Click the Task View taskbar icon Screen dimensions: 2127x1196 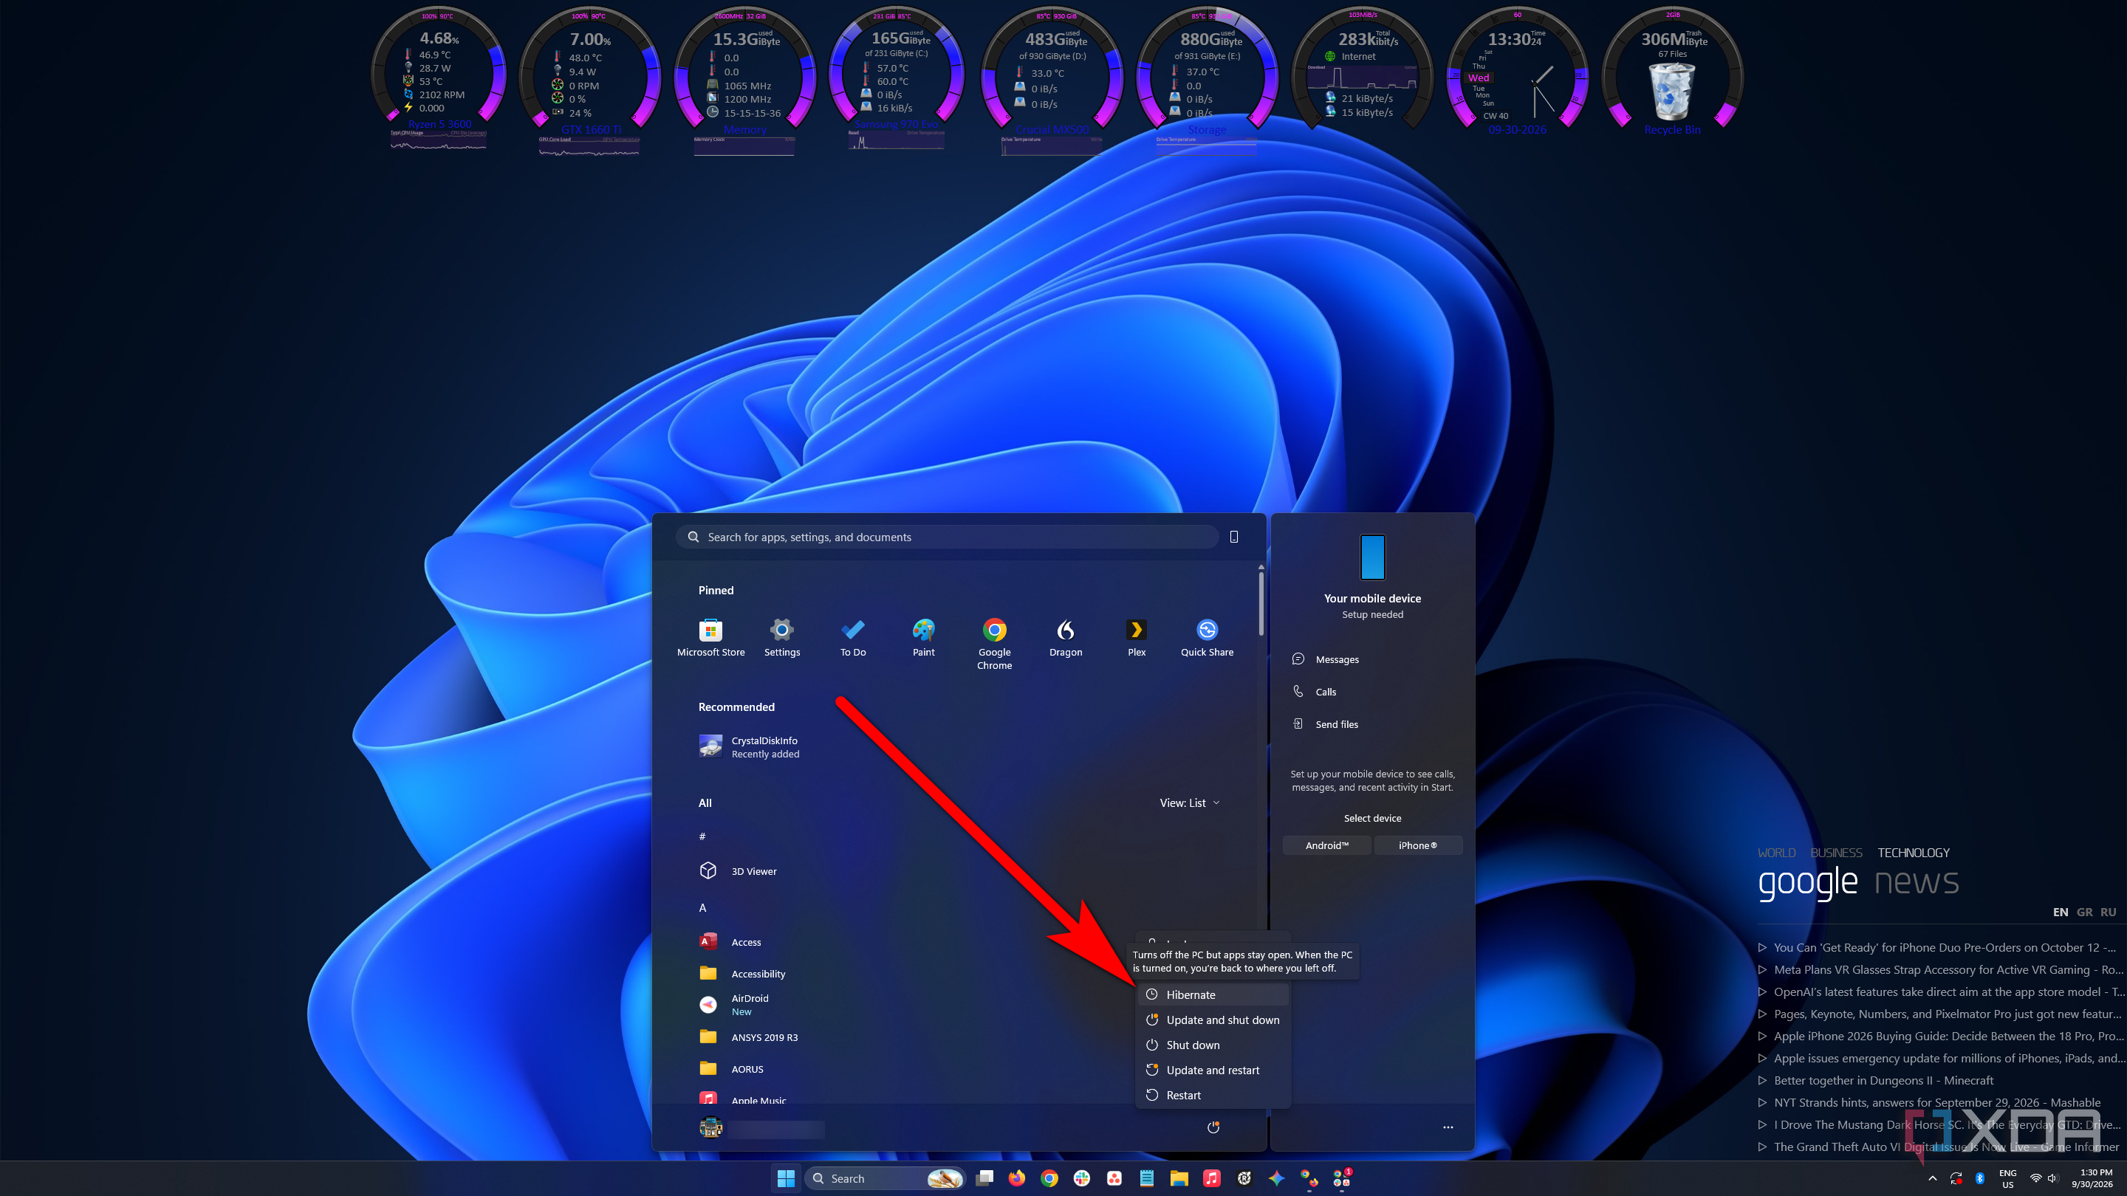point(984,1178)
